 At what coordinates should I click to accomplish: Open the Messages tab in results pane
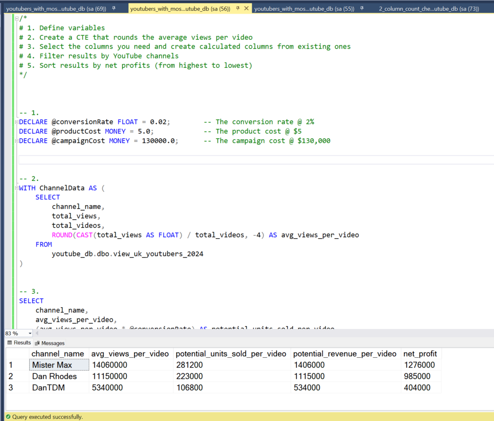tap(50, 343)
